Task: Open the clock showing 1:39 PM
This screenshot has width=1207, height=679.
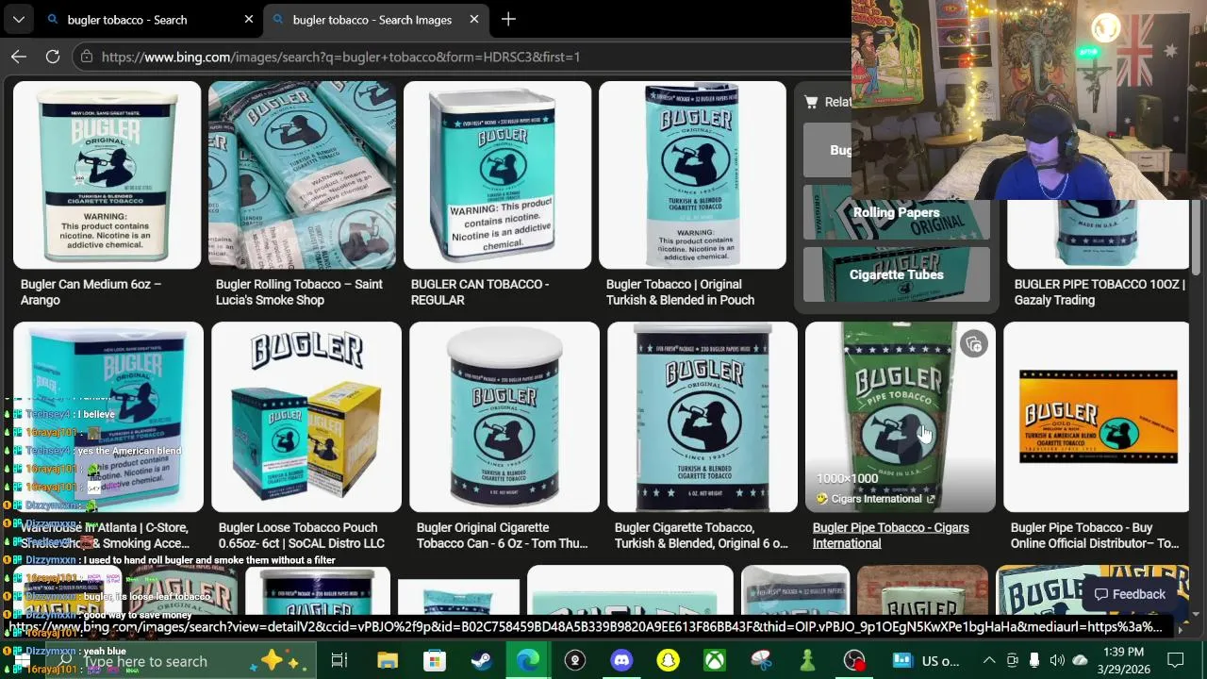Action: [1122, 661]
